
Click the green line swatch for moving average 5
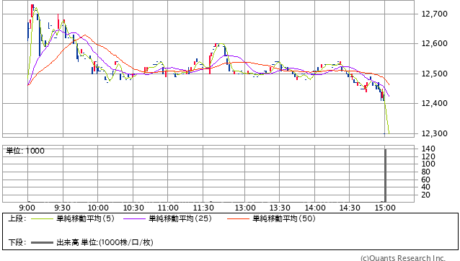pyautogui.click(x=42, y=218)
